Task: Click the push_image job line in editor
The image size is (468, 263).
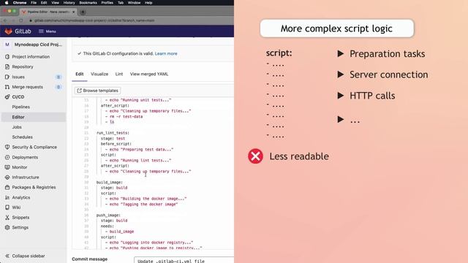Action: click(108, 216)
